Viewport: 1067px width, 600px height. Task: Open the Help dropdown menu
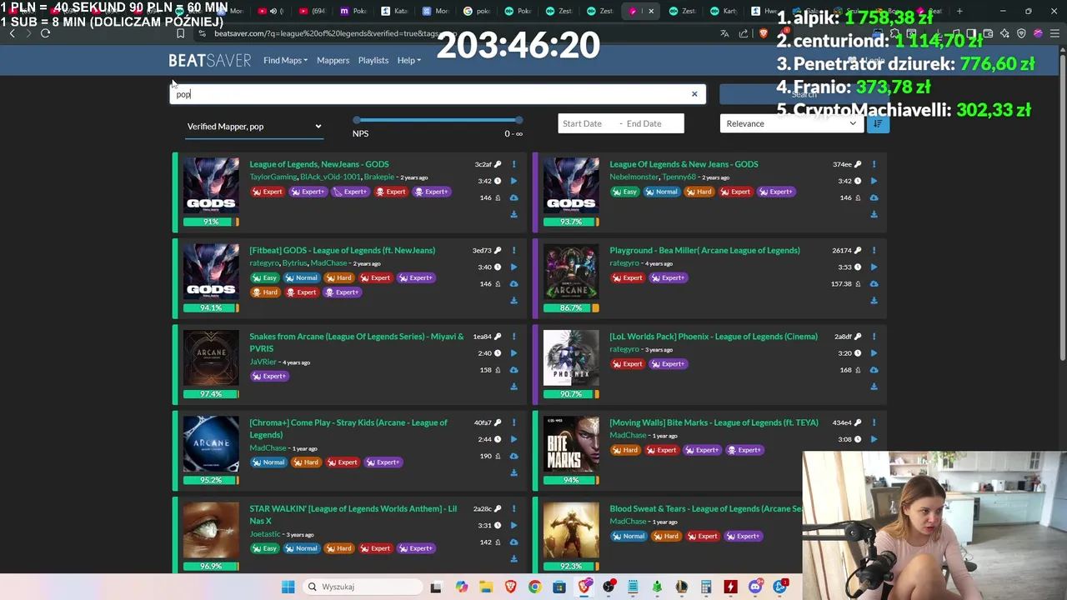point(408,60)
